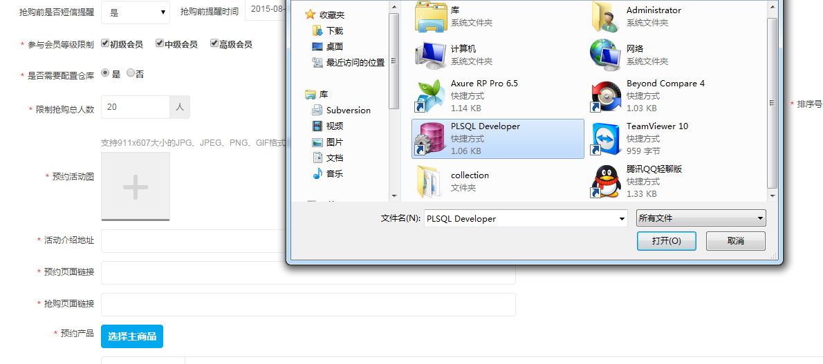Uncheck the 初级会员 checkbox
The height and width of the screenshot is (364, 823).
(105, 44)
